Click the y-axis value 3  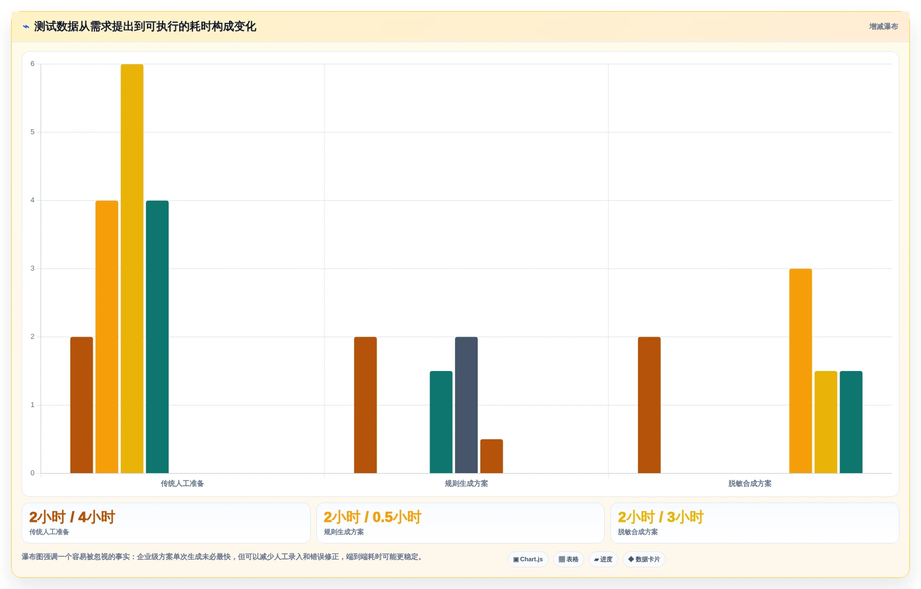tap(32, 268)
